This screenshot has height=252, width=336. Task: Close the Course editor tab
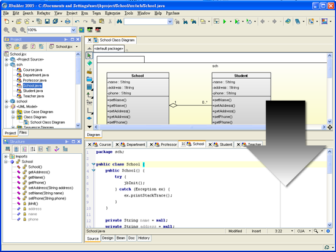click(90, 145)
